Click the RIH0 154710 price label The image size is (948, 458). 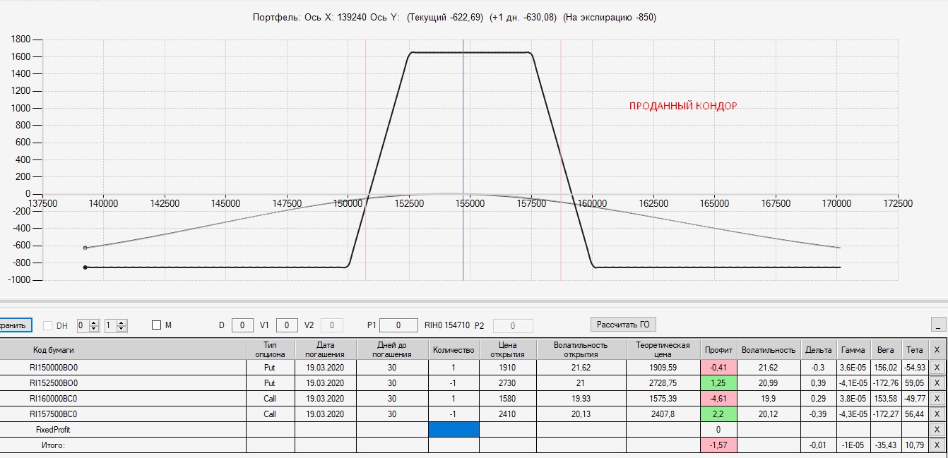[x=447, y=325]
